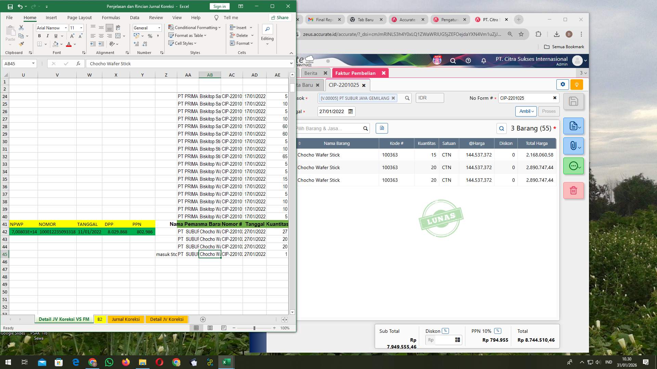Open the green comment bubble icon
Screen dimensions: 657x369
(x=574, y=166)
